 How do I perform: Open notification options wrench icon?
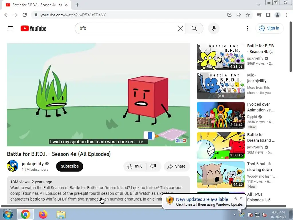pos(235,198)
